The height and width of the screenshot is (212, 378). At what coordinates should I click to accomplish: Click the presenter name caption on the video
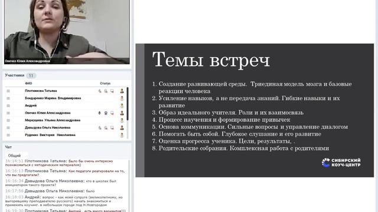tap(28, 61)
